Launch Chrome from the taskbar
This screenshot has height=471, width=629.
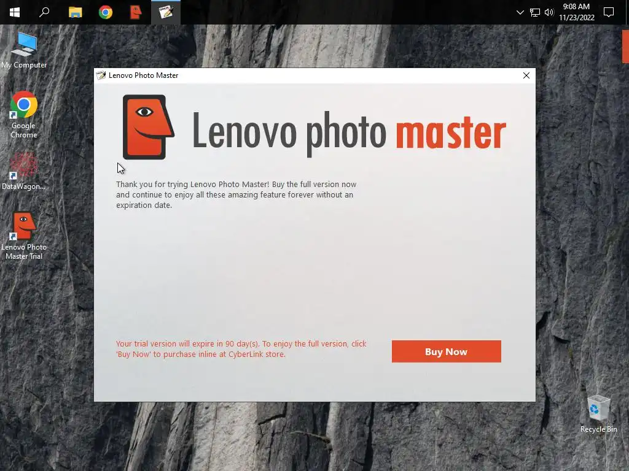click(x=106, y=12)
